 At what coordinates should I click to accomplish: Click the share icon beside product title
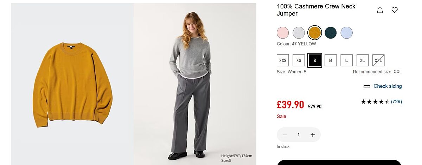coord(380,10)
